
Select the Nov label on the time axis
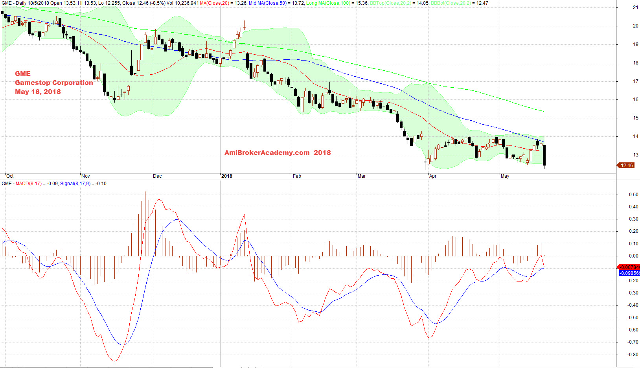pyautogui.click(x=85, y=176)
